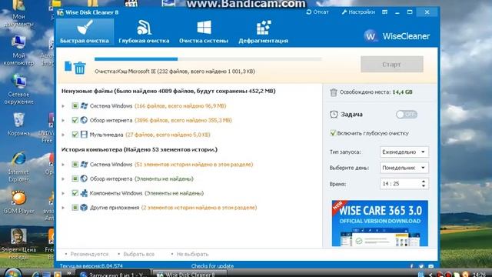
Task: Click globe icon of Обзор интернета files
Action: click(84, 120)
